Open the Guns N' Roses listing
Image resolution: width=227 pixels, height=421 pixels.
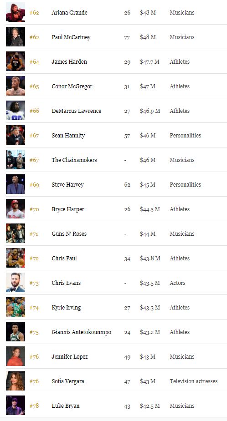(69, 233)
